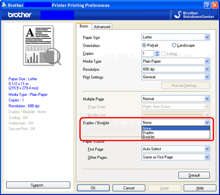The height and width of the screenshot is (195, 220).
Task: Open Brother Solutions Center link
Action: click(194, 15)
